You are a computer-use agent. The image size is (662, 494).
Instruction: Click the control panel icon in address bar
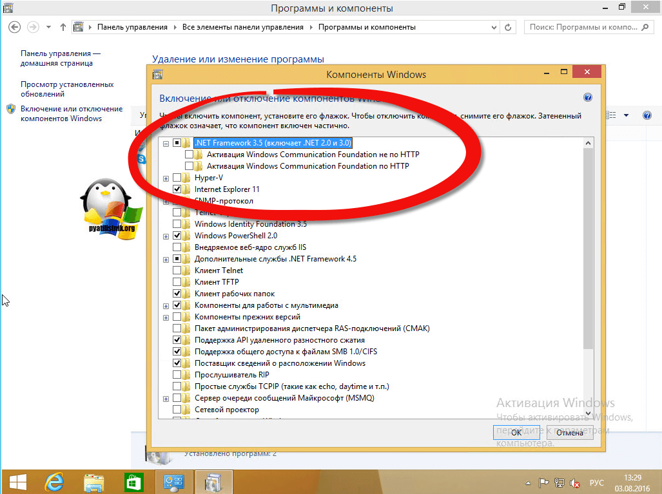79,27
